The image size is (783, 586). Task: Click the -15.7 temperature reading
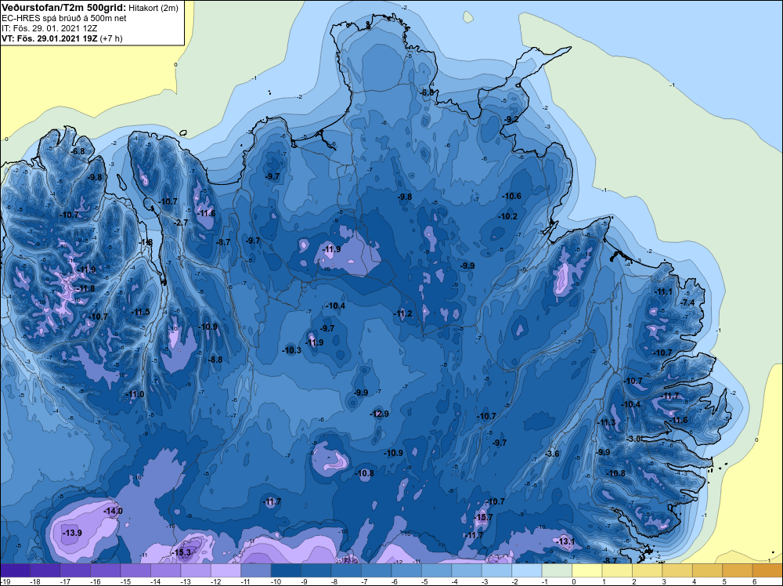coord(483,517)
